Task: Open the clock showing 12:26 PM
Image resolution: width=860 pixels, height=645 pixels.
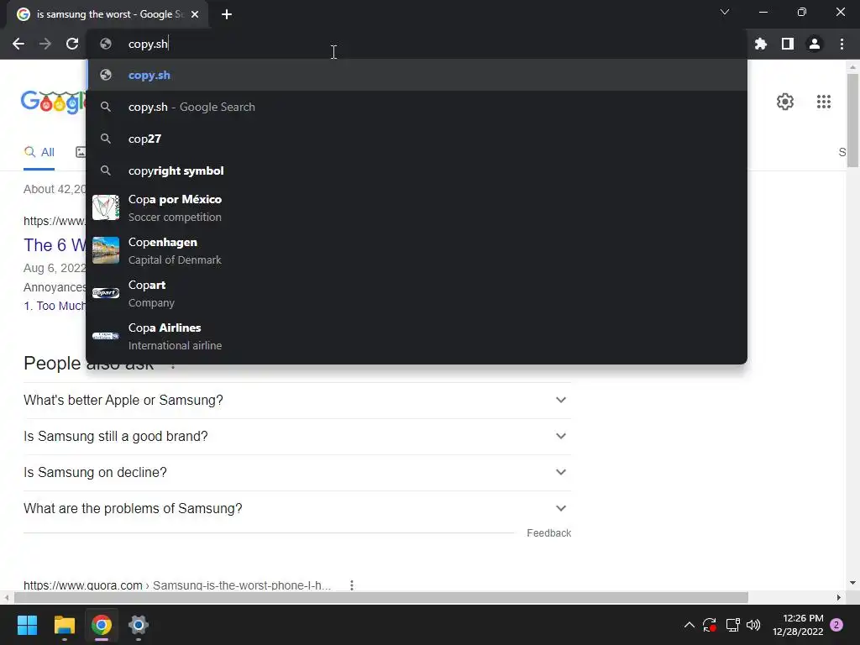Action: point(798,625)
